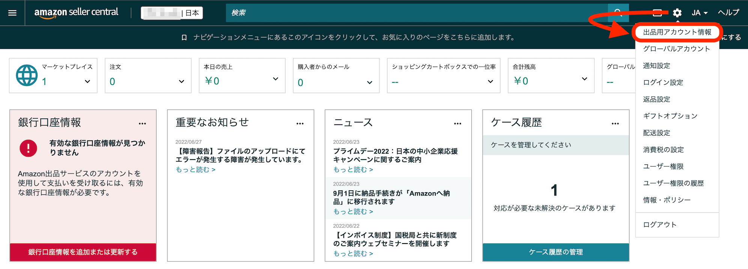The height and width of the screenshot is (269, 748).
Task: Open the settings gear icon
Action: pyautogui.click(x=677, y=13)
